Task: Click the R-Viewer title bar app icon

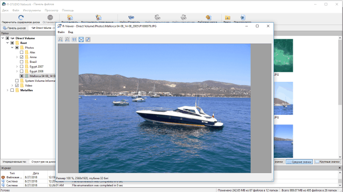Action: click(x=59, y=26)
